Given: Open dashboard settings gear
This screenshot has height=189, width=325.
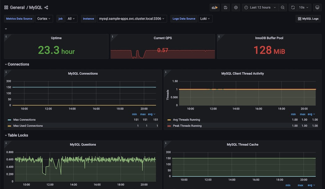Looking at the screenshot, I should pyautogui.click(x=236, y=7).
